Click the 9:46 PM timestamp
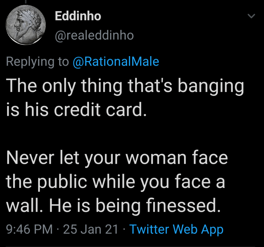 point(30,229)
